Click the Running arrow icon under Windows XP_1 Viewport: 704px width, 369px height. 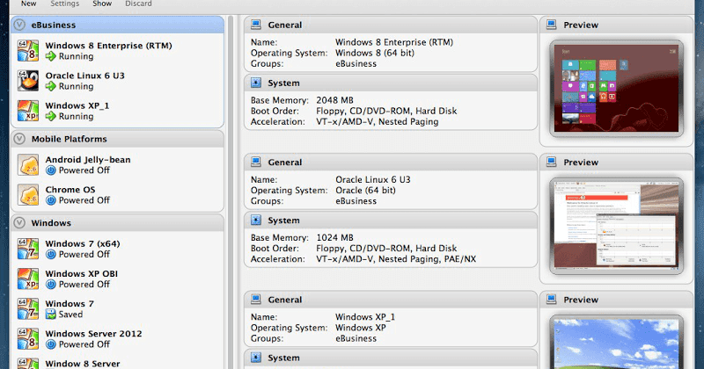point(51,117)
